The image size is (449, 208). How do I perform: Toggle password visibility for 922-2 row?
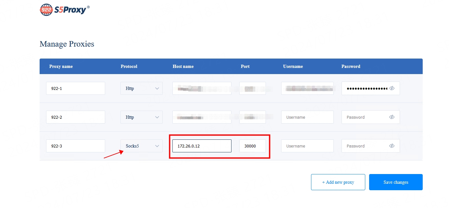(x=392, y=117)
